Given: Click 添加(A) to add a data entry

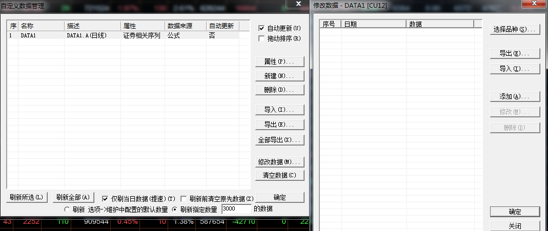Looking at the screenshot, I should pos(515,96).
